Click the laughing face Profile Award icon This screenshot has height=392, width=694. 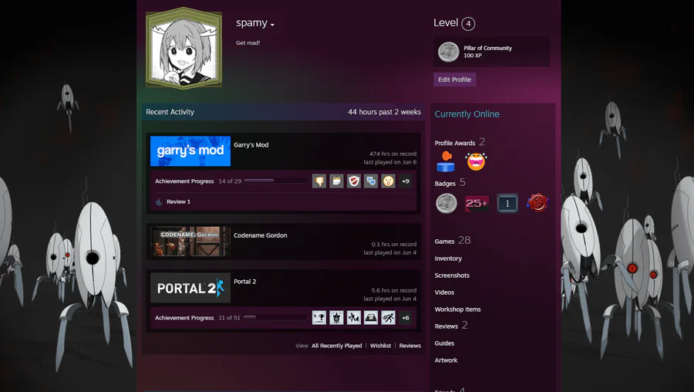point(476,161)
